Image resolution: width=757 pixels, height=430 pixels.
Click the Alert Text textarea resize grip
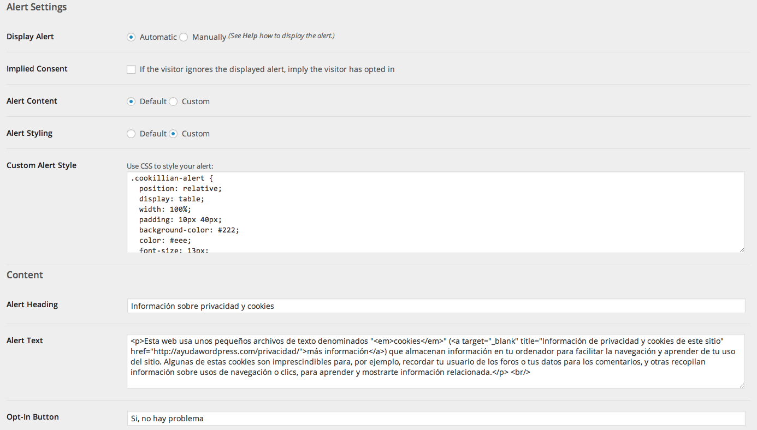pyautogui.click(x=742, y=385)
